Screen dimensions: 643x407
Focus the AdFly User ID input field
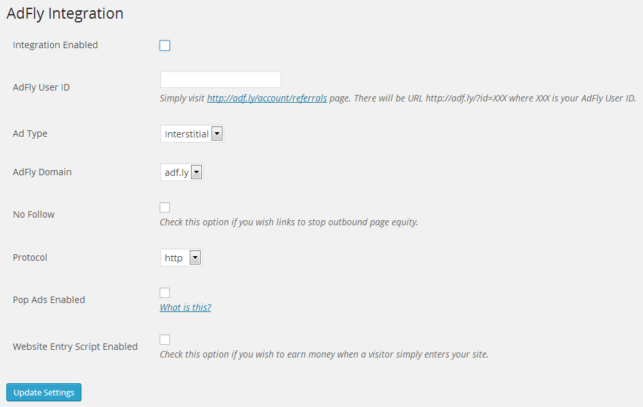[221, 79]
